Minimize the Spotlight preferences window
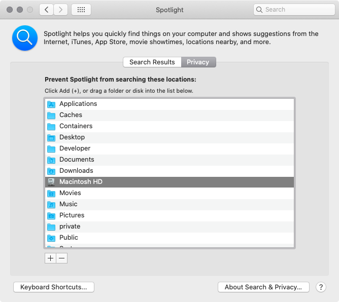 (20, 10)
